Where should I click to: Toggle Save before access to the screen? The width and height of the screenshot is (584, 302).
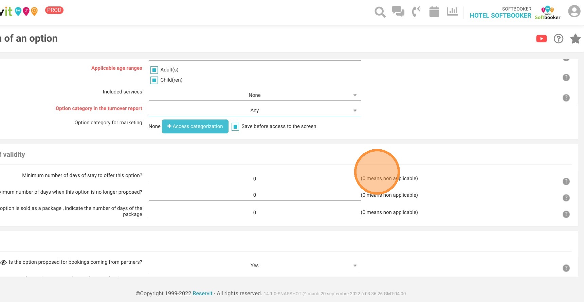pos(235,127)
